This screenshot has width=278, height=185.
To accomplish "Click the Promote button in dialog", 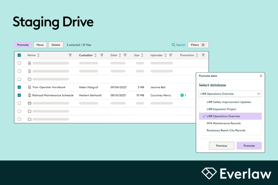I will pyautogui.click(x=249, y=146).
